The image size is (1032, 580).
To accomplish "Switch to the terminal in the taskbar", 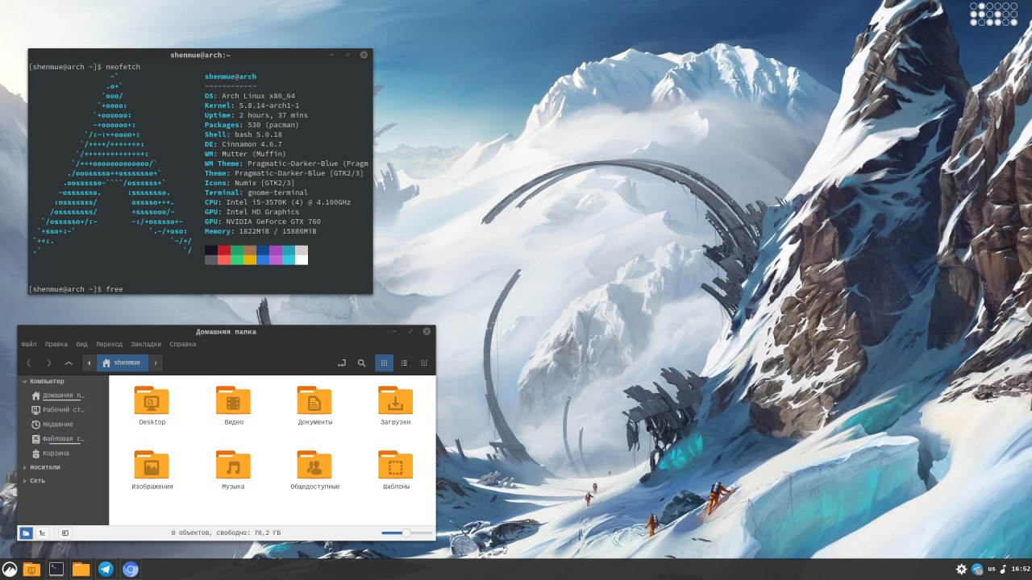I will pyautogui.click(x=56, y=570).
